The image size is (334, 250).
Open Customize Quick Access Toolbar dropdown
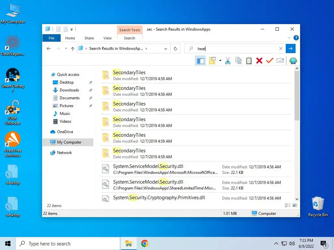click(71, 30)
